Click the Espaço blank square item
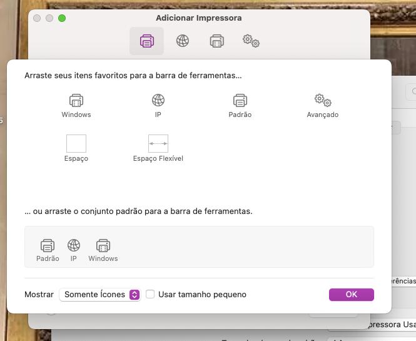This screenshot has width=416, height=341. pos(76,144)
